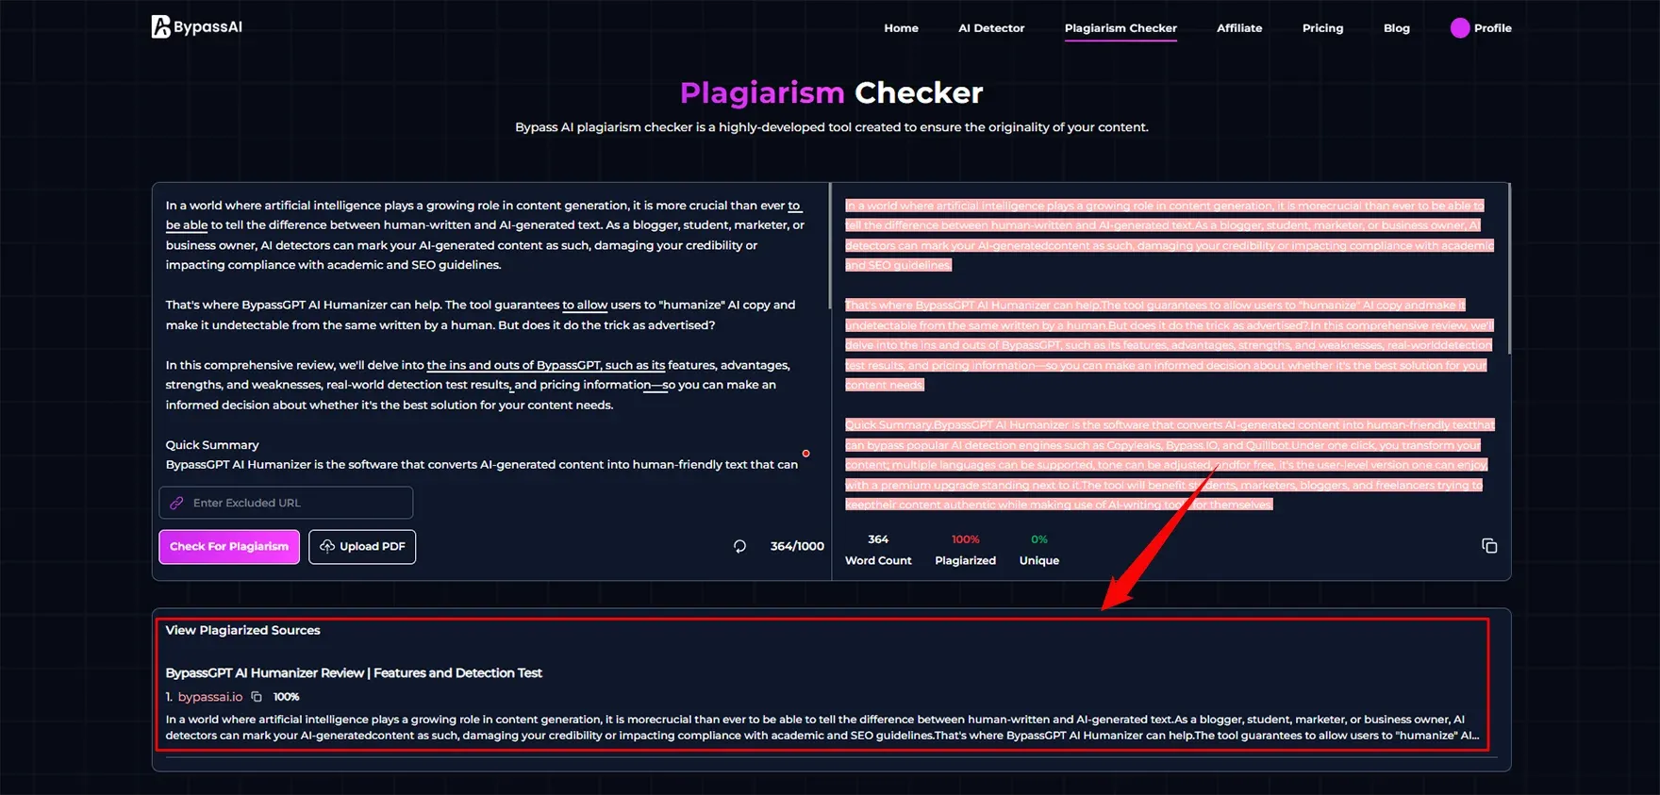
Task: Go to the AI Detector page
Action: (x=991, y=28)
